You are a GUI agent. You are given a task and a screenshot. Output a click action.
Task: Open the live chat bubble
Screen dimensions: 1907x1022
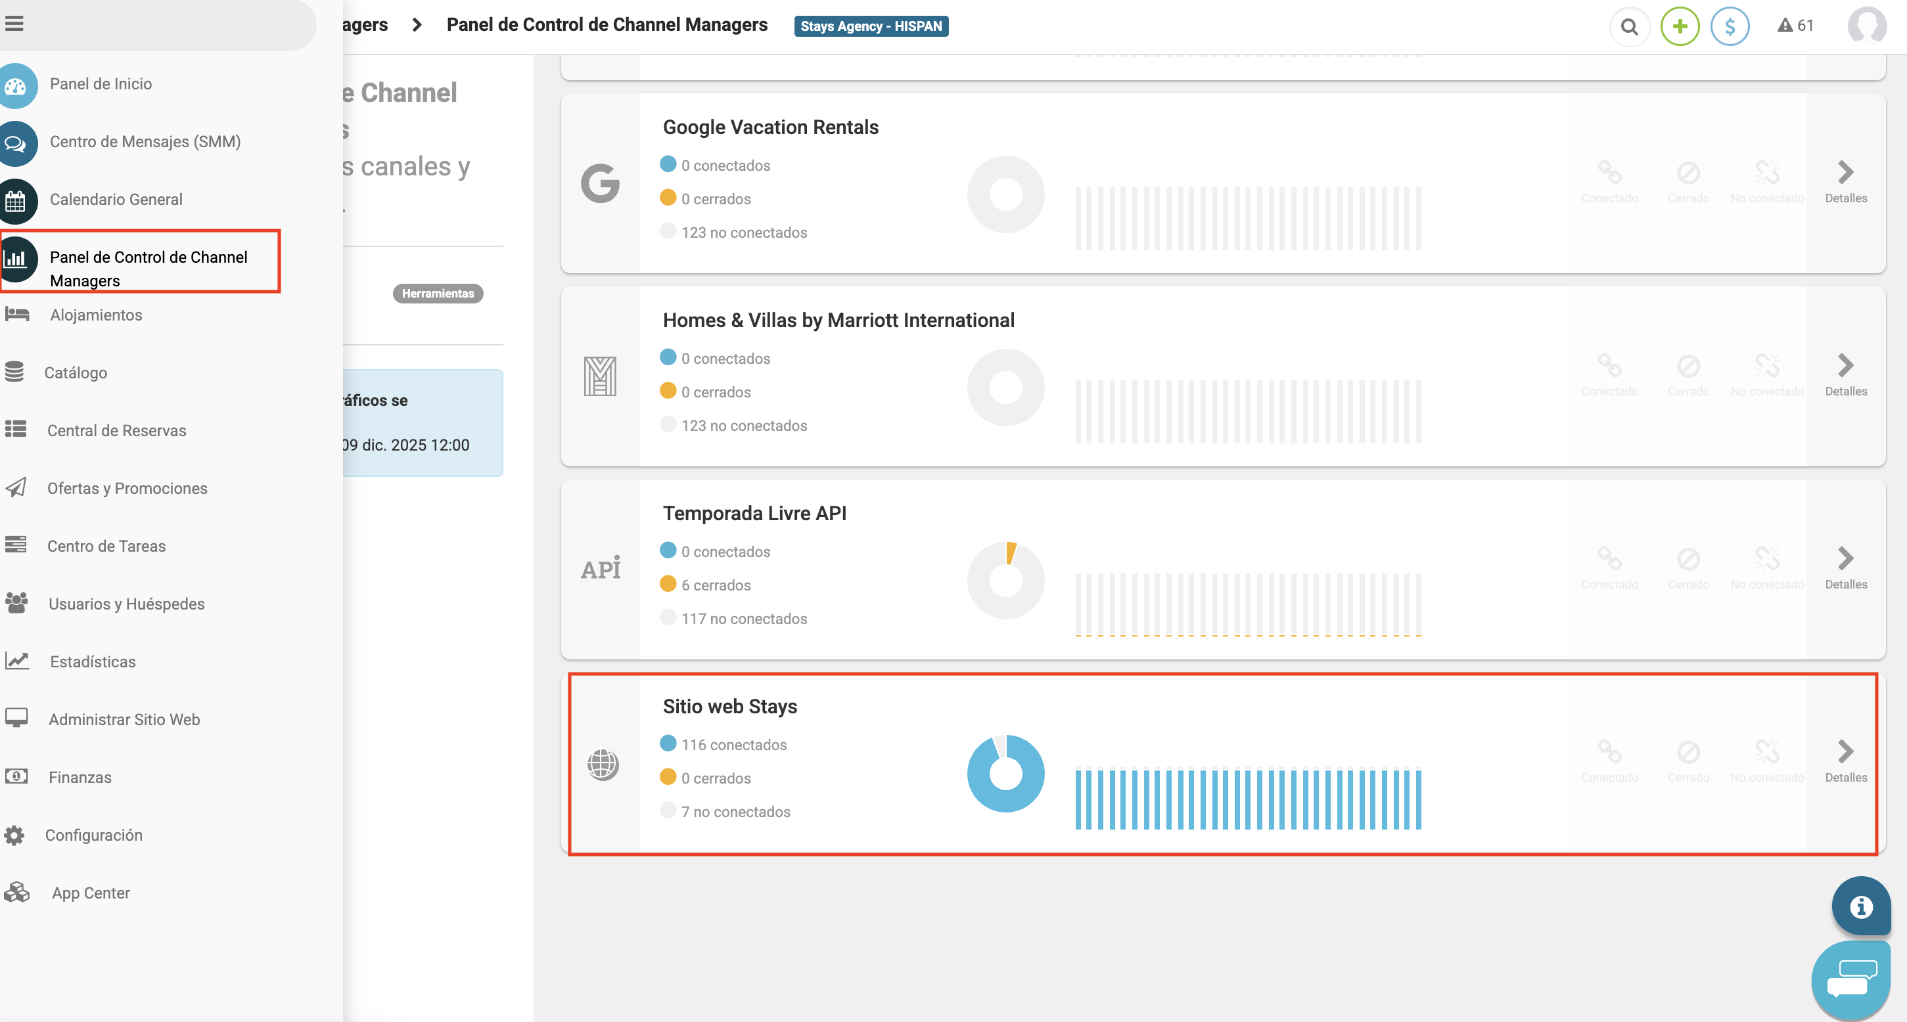pos(1850,979)
